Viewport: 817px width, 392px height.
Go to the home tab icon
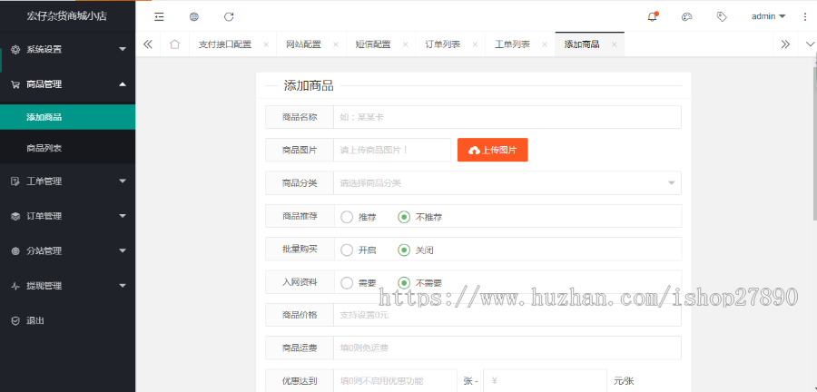coord(175,44)
